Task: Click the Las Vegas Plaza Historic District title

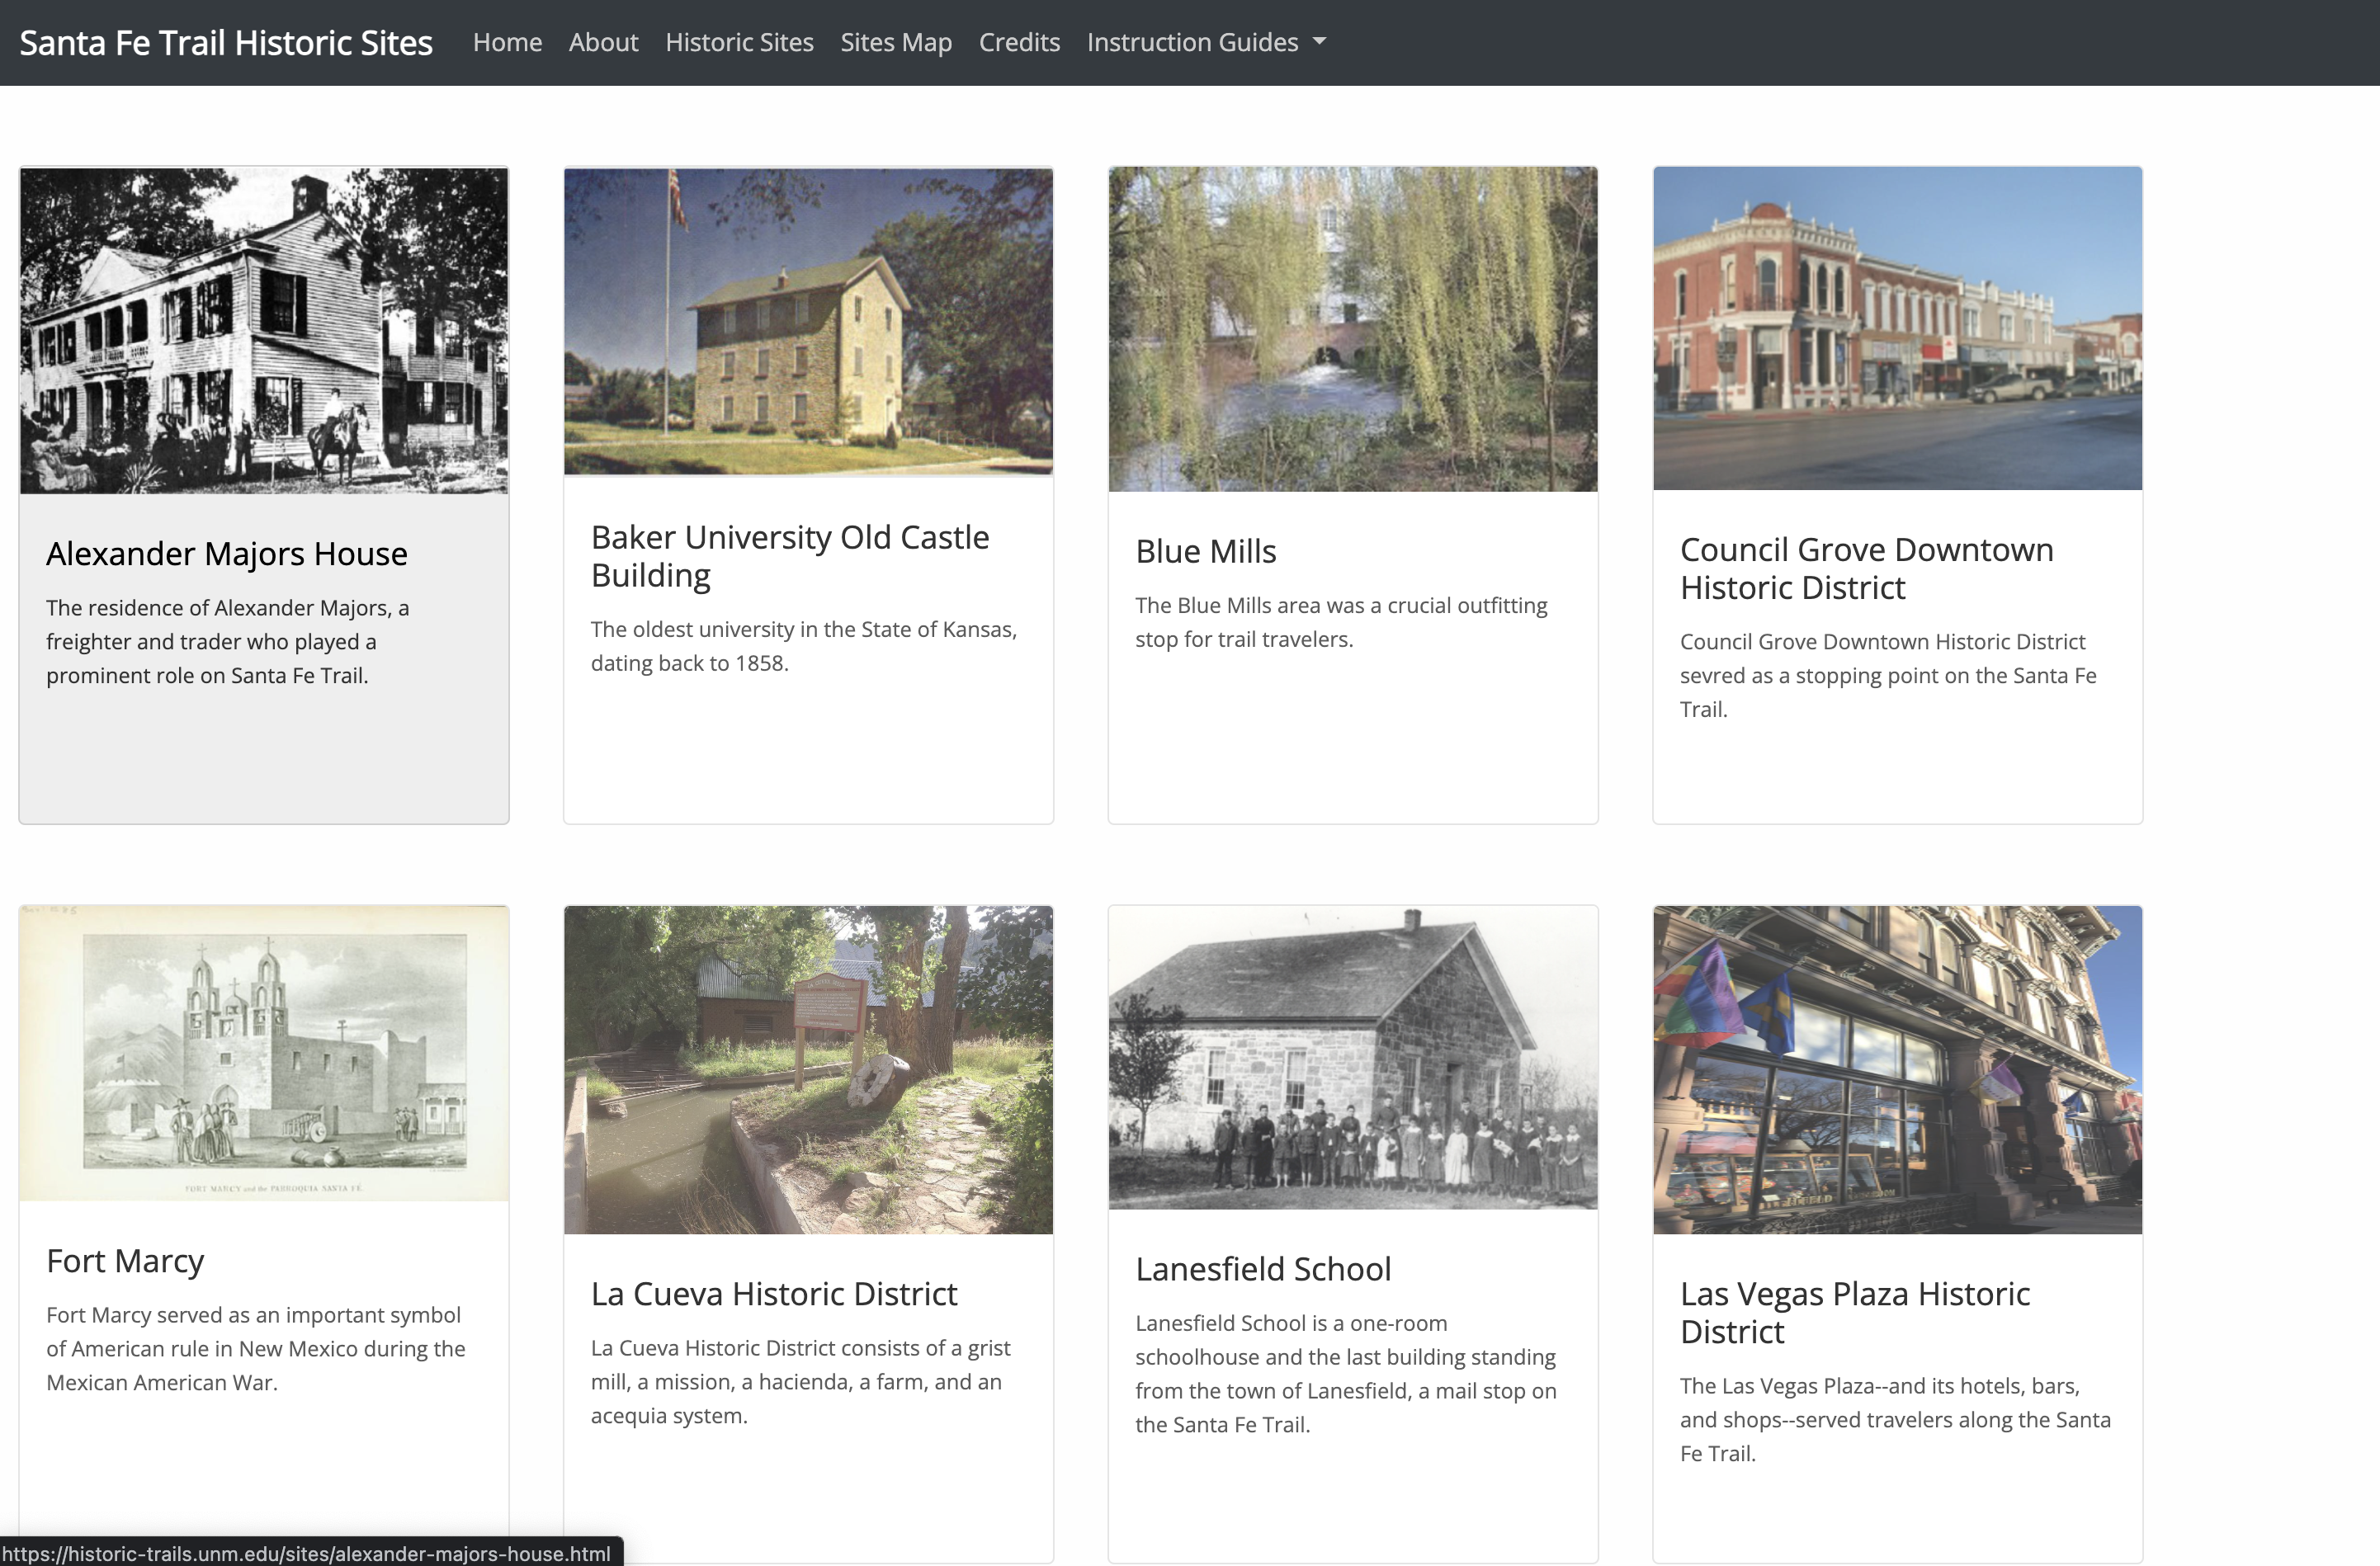Action: click(x=1854, y=1312)
